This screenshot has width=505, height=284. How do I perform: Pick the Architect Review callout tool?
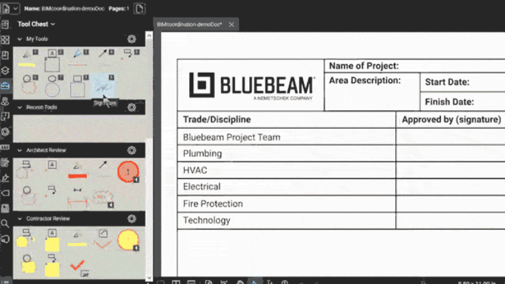(x=52, y=192)
